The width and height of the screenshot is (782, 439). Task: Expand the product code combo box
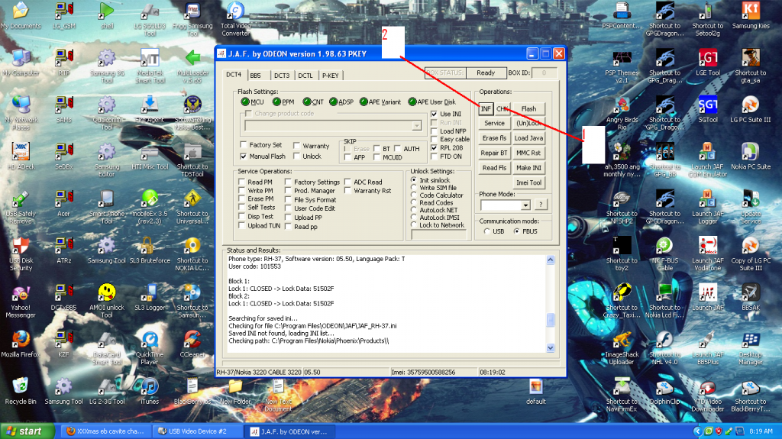[x=416, y=125]
